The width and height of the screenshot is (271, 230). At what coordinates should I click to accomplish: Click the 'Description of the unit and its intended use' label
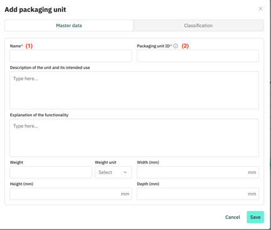point(50,68)
